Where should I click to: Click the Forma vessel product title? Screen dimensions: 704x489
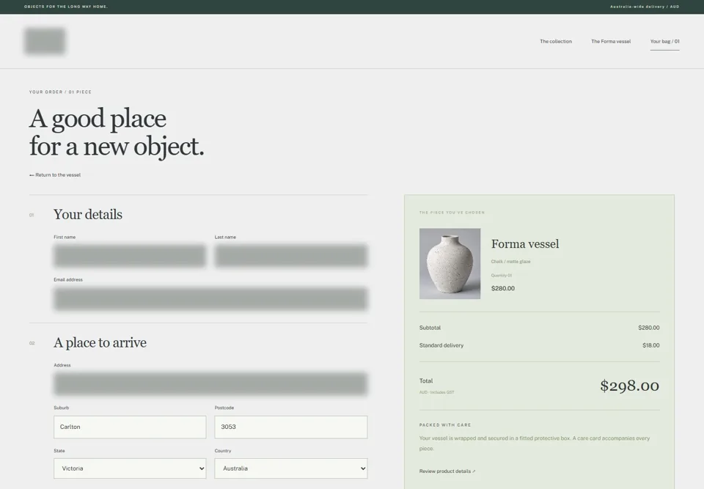point(525,244)
